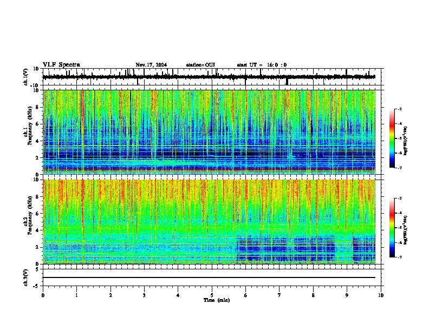Click the "3" tick on Time axis
Screen dimensions: 429x331
tap(144, 295)
